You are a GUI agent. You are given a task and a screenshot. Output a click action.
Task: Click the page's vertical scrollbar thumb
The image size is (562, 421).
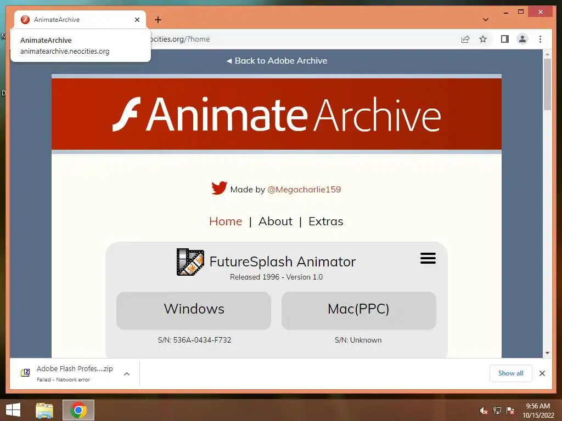tap(547, 84)
